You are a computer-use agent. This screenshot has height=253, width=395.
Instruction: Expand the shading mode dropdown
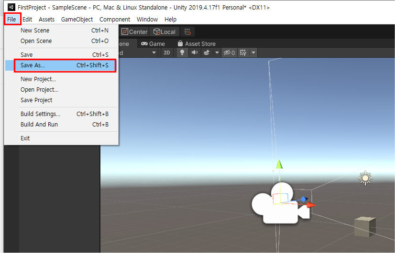point(154,53)
